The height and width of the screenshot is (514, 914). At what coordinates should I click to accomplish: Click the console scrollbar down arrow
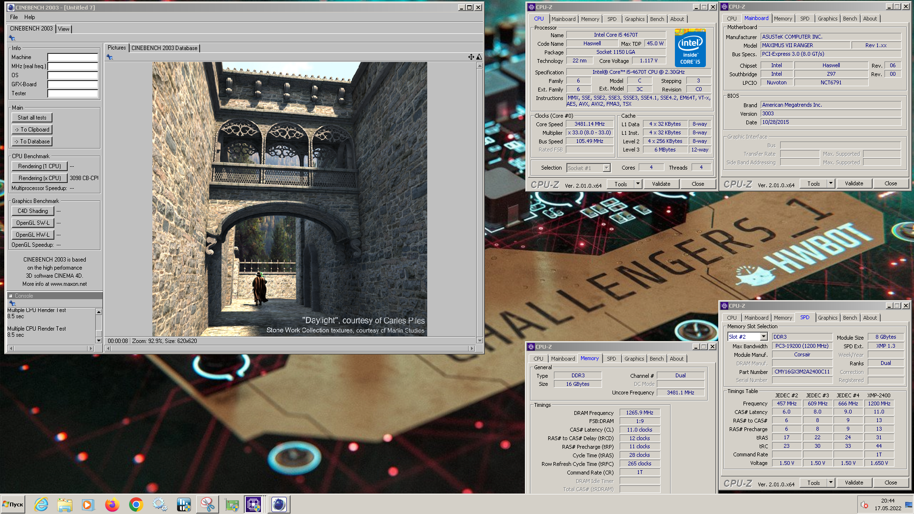click(99, 341)
